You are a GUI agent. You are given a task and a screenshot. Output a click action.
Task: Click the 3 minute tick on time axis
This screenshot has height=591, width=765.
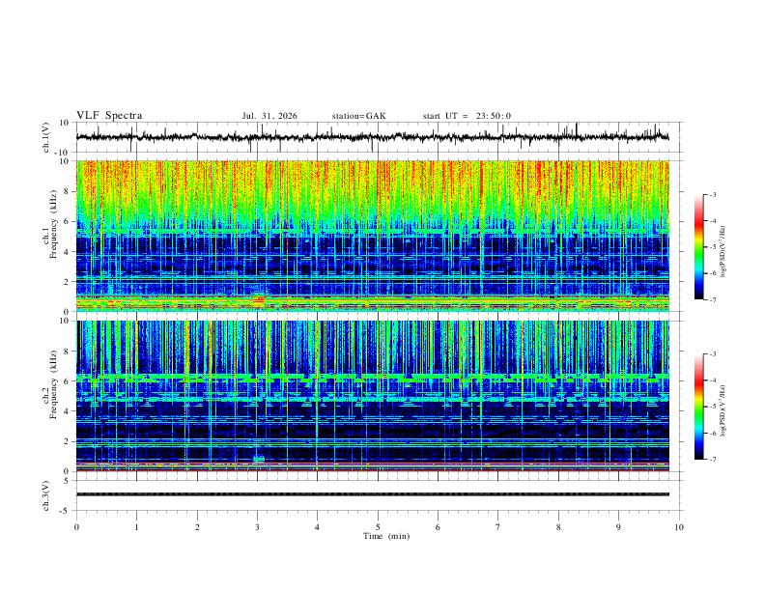click(257, 527)
